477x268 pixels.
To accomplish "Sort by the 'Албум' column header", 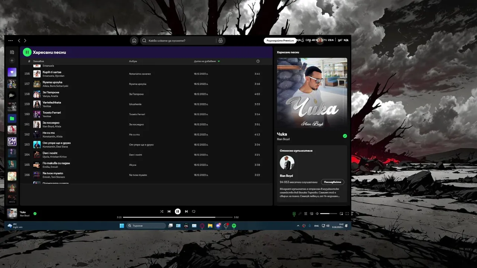I will [x=133, y=61].
